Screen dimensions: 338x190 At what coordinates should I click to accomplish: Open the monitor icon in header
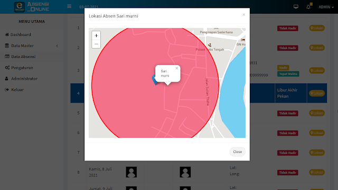click(296, 7)
